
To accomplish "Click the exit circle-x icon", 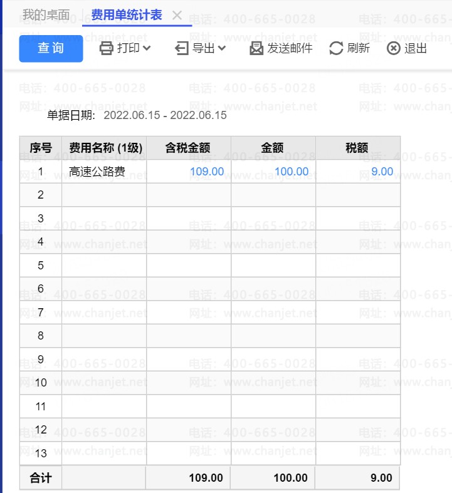I will 394,48.
